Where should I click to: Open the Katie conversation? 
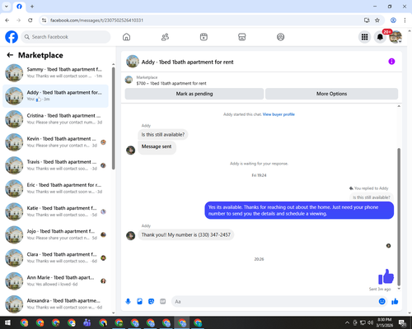(55, 211)
